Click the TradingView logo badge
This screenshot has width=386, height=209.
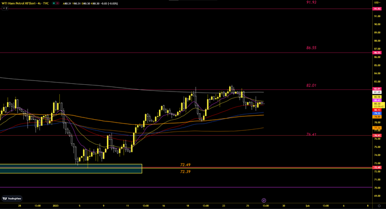pos(12,198)
